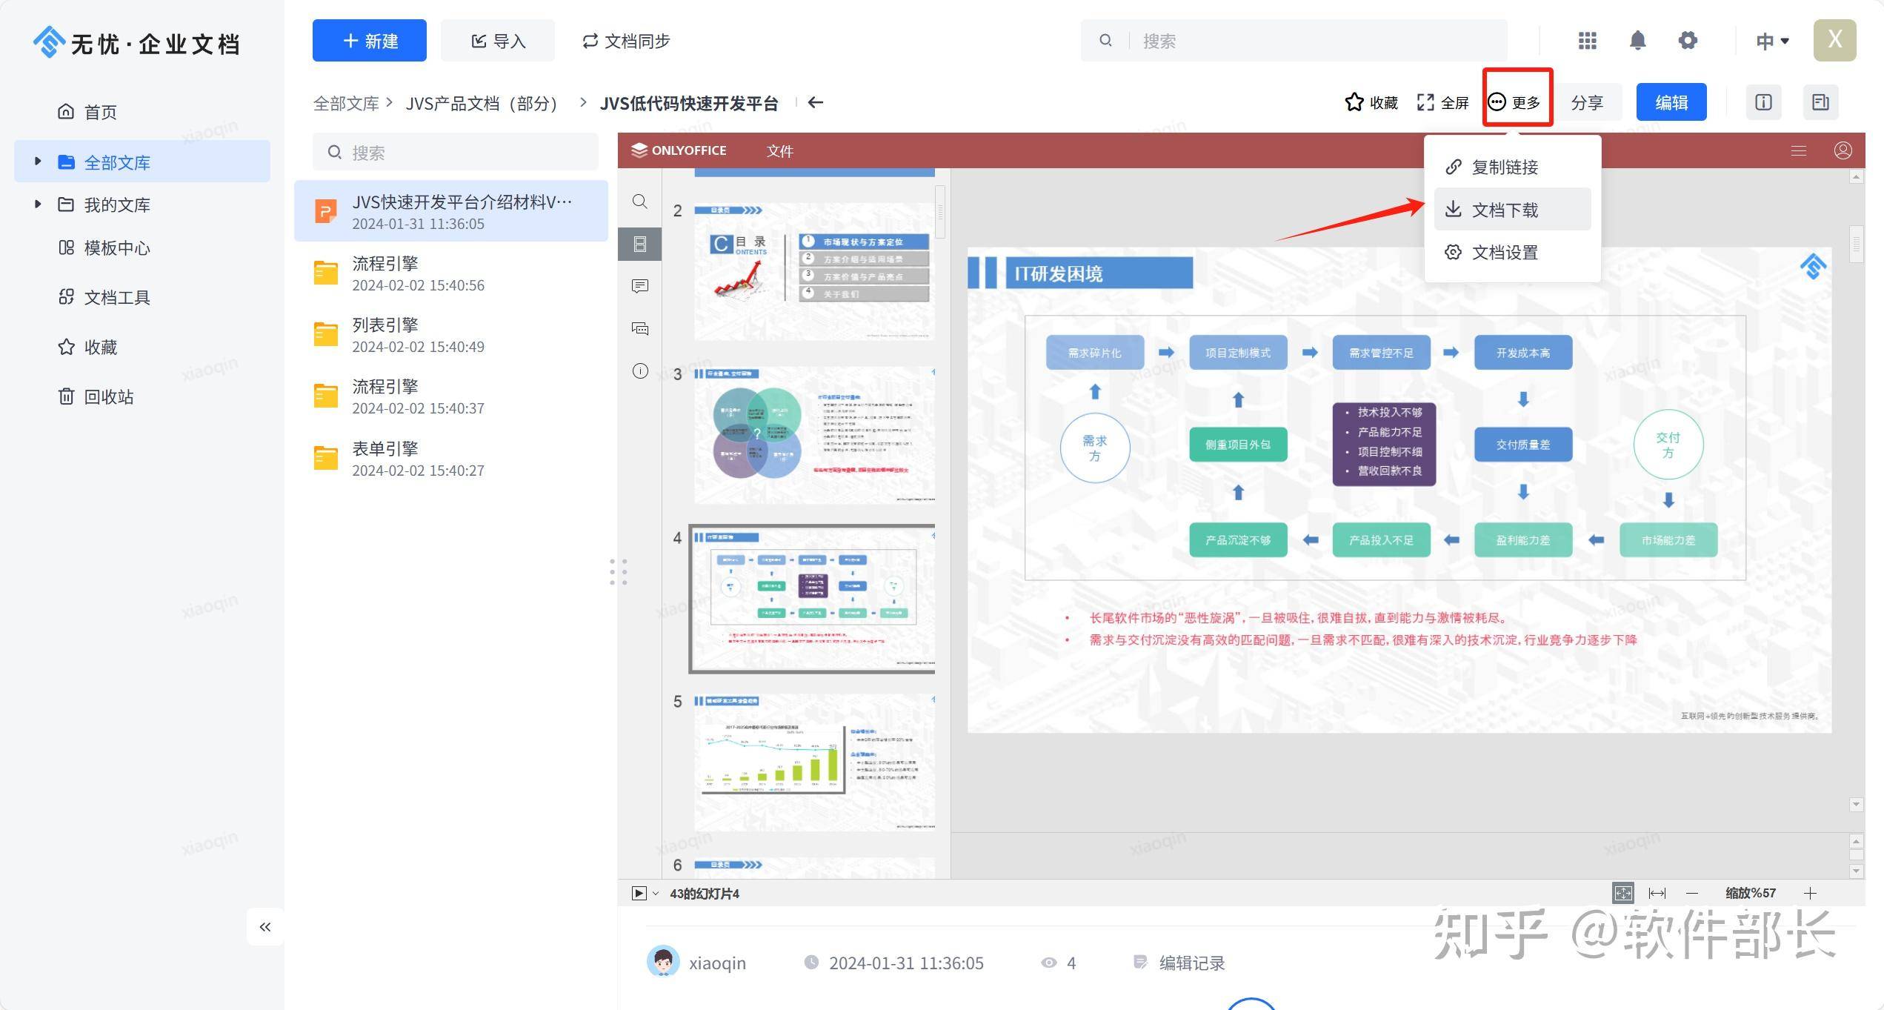
Task: Zoom out with minus button
Action: point(1692,893)
